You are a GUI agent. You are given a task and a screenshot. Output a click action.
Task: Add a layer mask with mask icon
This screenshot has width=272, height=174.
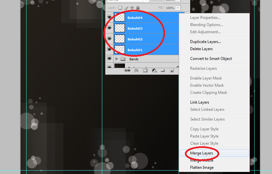tap(145, 70)
